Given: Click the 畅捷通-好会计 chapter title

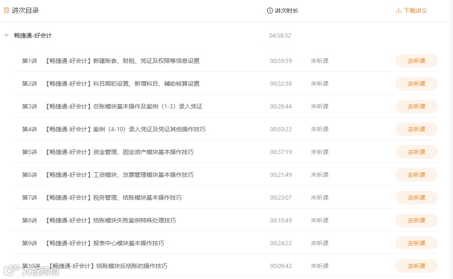Looking at the screenshot, I should 33,35.
